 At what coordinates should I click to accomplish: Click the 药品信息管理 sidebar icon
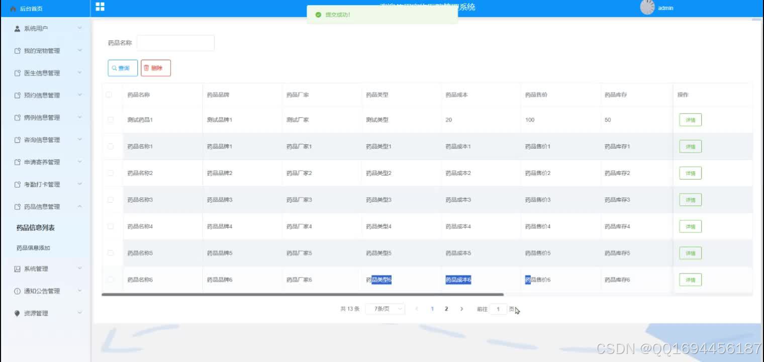pyautogui.click(x=18, y=207)
